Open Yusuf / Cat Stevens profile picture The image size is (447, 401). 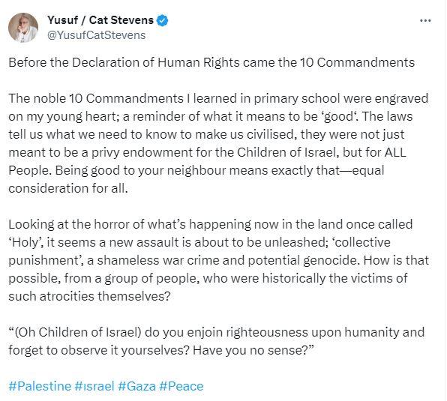pos(23,28)
